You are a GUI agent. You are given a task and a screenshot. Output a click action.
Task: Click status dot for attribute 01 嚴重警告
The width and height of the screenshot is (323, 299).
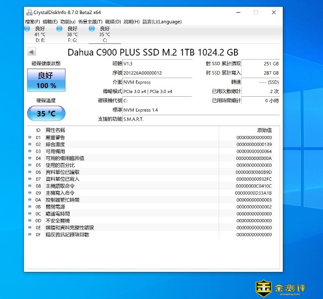(x=30, y=137)
